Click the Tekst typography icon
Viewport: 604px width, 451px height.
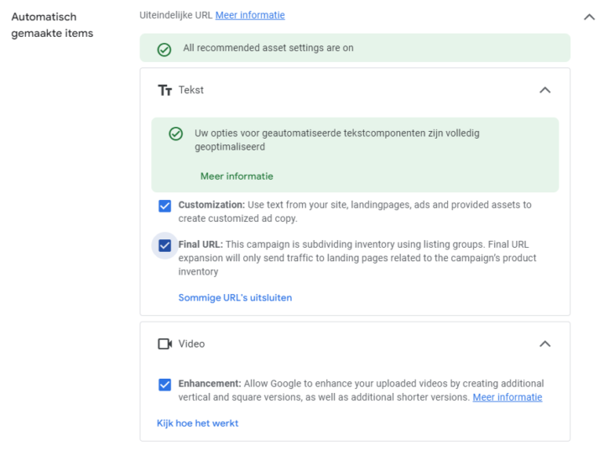point(165,90)
